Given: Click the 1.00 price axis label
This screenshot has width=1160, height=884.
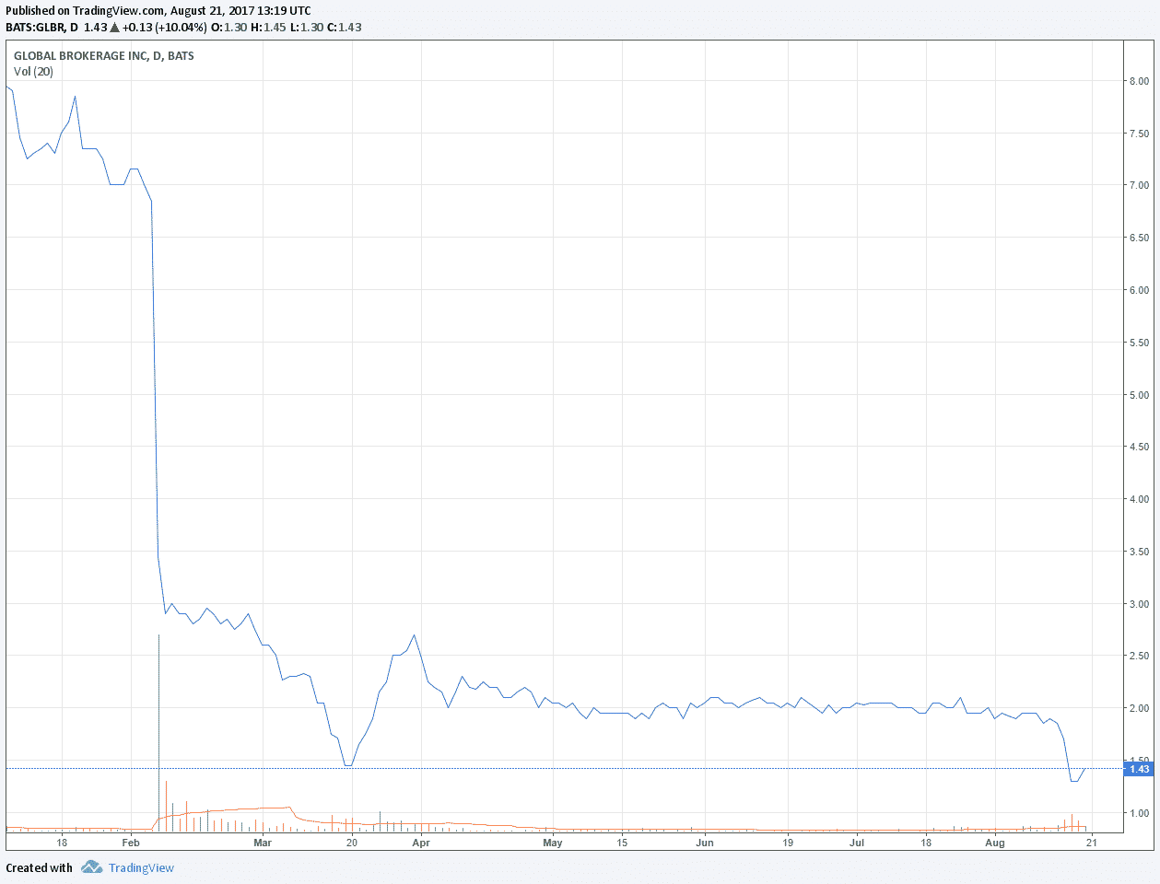Looking at the screenshot, I should coord(1139,813).
